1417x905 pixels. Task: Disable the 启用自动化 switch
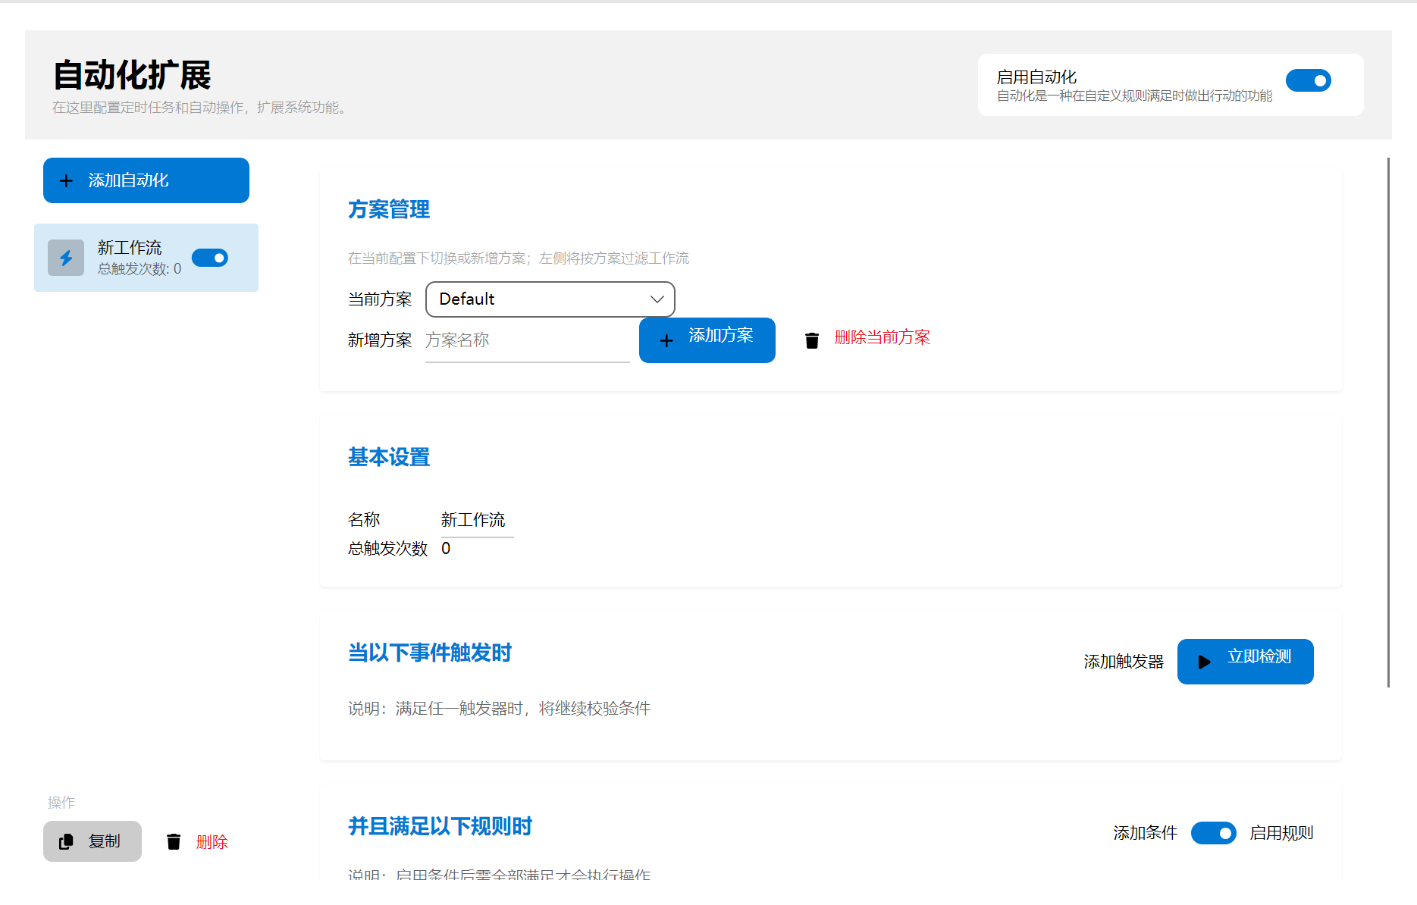(x=1309, y=80)
